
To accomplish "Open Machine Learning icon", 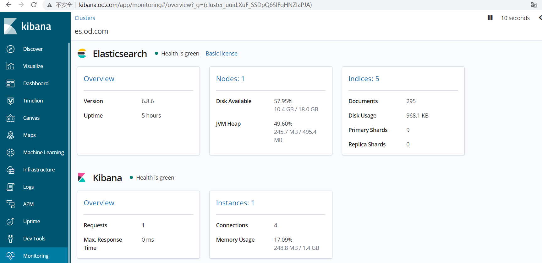I will click(x=10, y=152).
